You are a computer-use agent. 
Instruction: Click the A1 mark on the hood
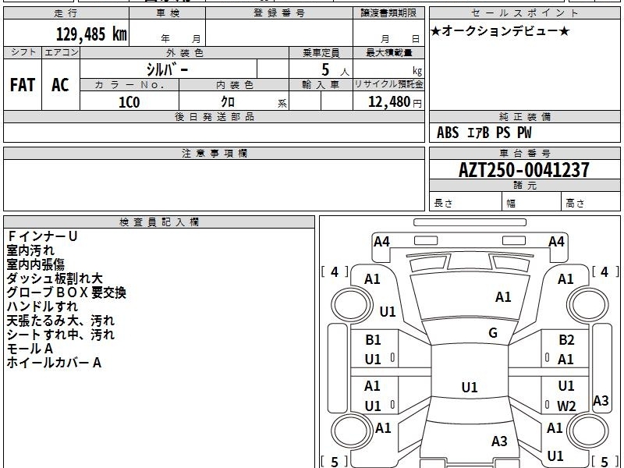click(503, 297)
